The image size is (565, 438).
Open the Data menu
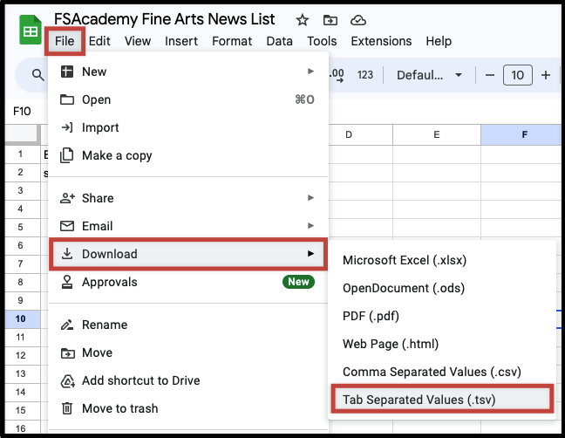(279, 41)
